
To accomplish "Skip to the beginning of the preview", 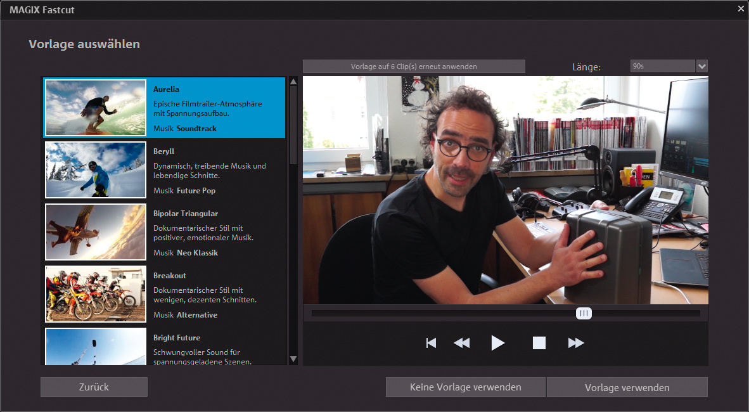I will [431, 343].
